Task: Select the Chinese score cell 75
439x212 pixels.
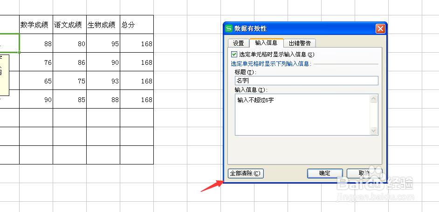Action: (x=70, y=81)
